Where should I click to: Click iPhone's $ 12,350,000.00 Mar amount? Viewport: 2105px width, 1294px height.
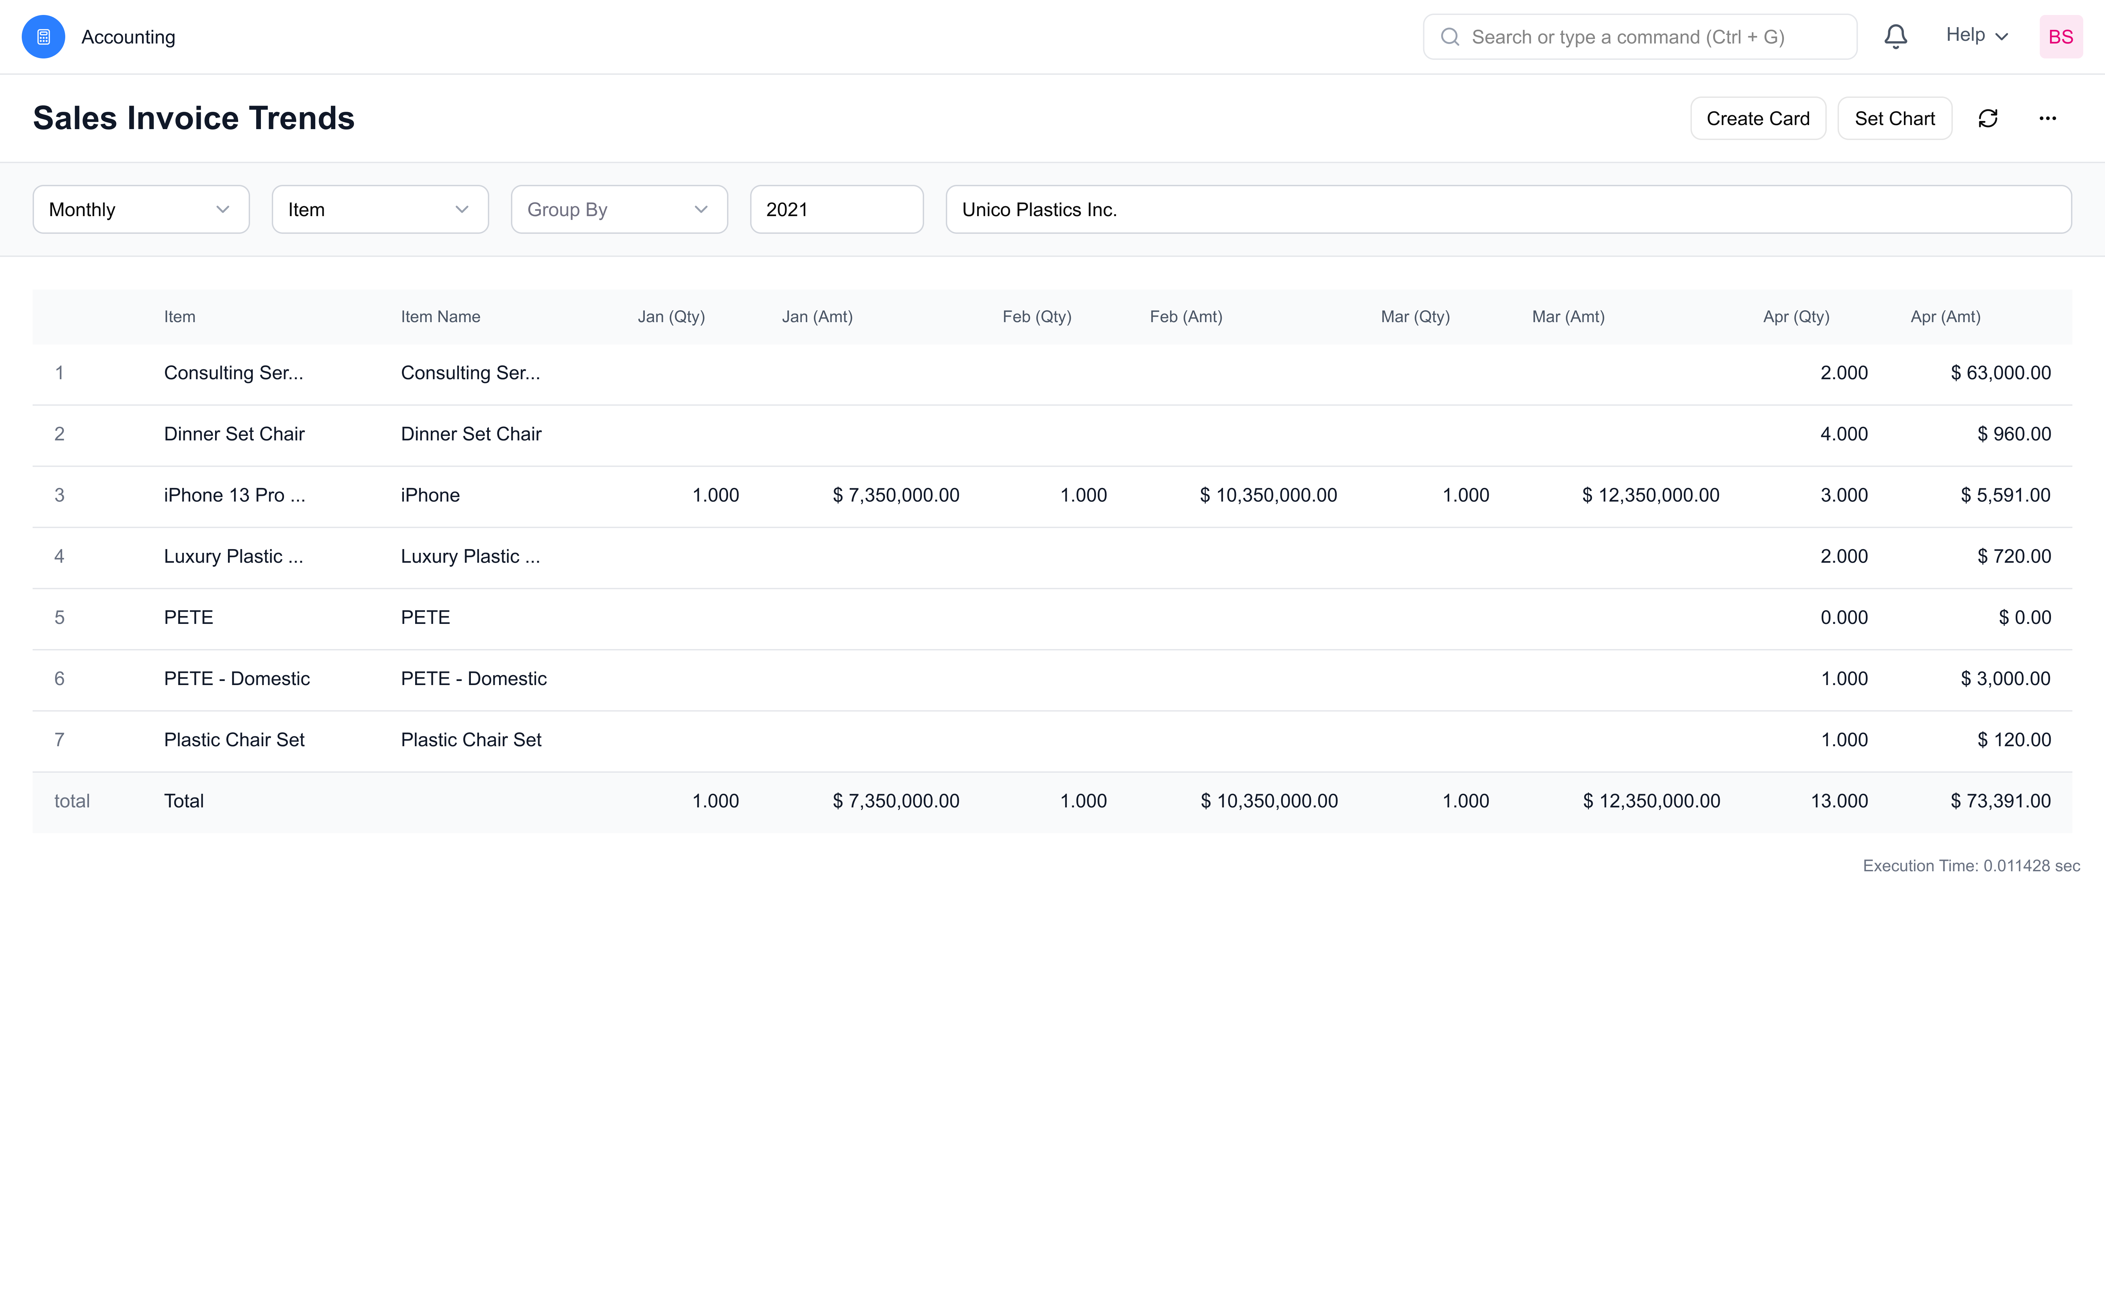[1651, 495]
